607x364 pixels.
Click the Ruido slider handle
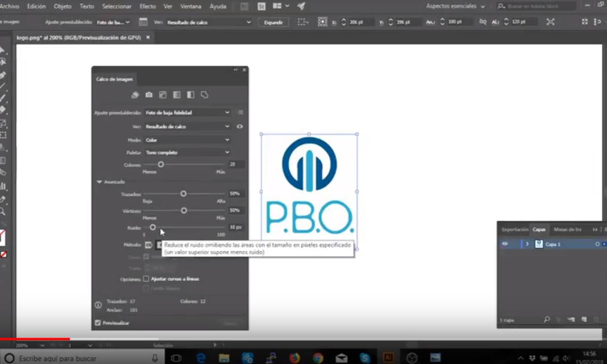(x=153, y=227)
